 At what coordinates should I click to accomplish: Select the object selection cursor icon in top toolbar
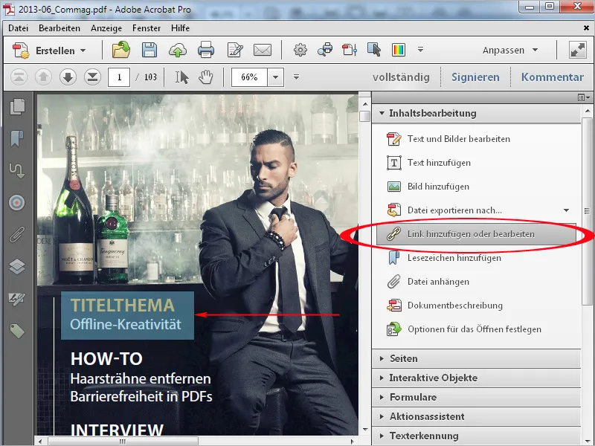click(x=374, y=50)
